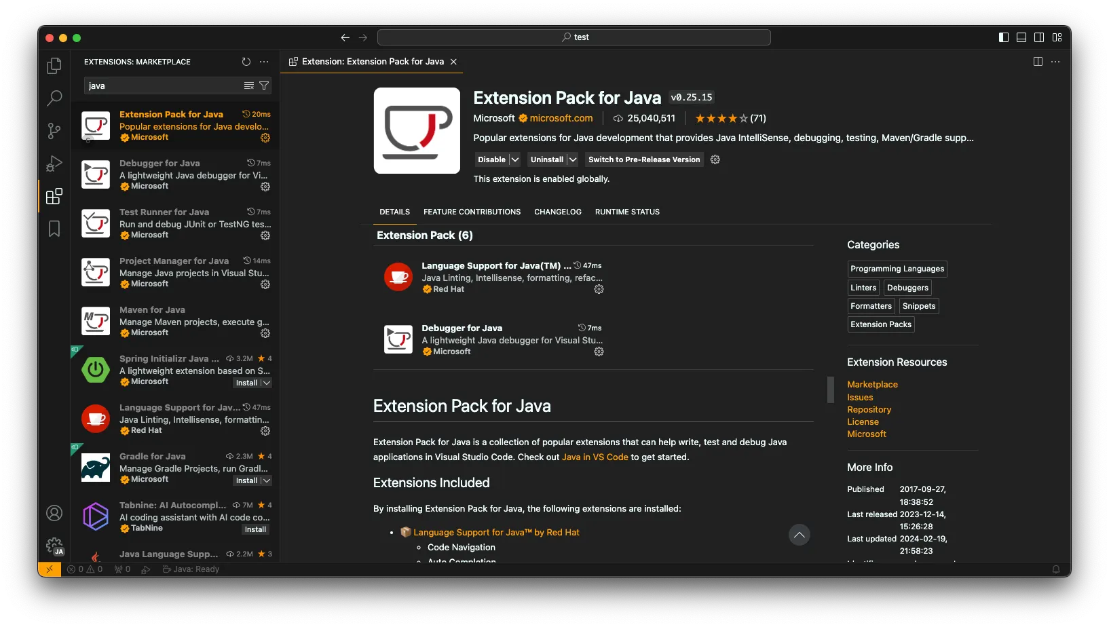The width and height of the screenshot is (1109, 627).
Task: Open the Bookmarks view icon
Action: (54, 229)
